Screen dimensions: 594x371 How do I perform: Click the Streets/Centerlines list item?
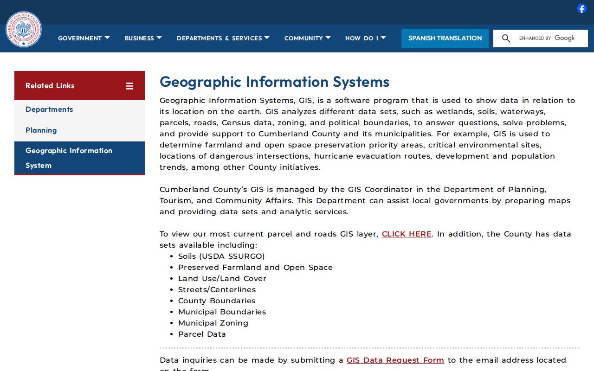[217, 290]
